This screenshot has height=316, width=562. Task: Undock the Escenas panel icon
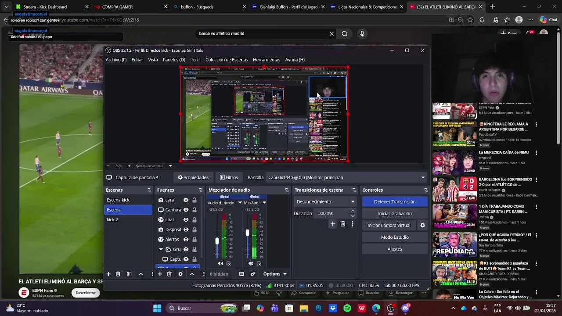[x=149, y=190]
